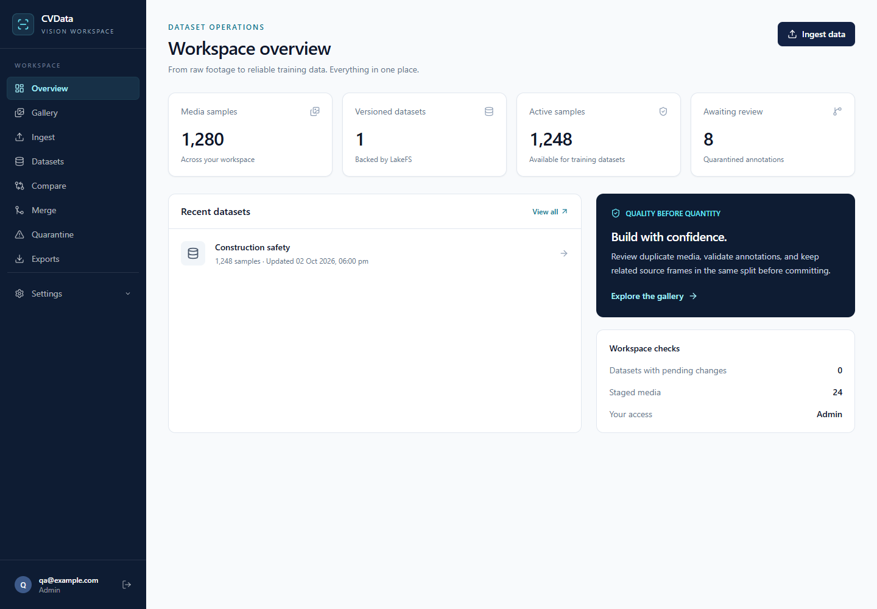This screenshot has width=877, height=609.
Task: Click the Media samples card icon
Action: click(x=315, y=111)
